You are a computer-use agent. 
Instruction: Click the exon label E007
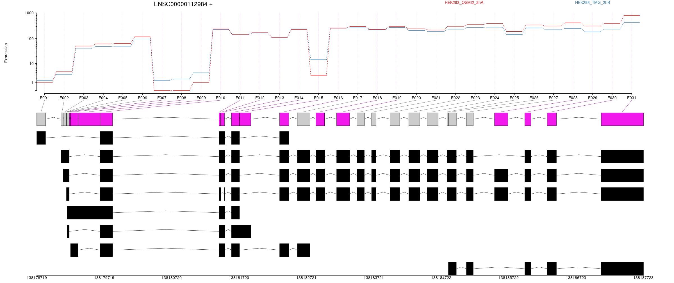[162, 98]
